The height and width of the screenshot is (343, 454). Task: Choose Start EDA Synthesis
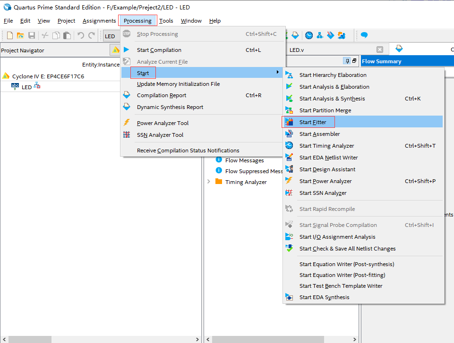[x=363, y=297]
